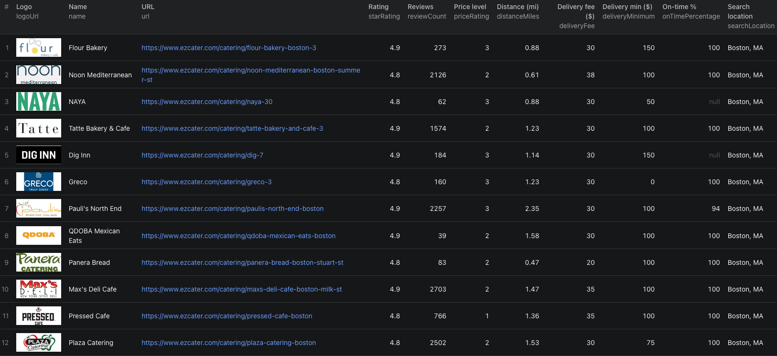Select the green NAYA logo
Screen dimensions: 777x356
pos(39,102)
